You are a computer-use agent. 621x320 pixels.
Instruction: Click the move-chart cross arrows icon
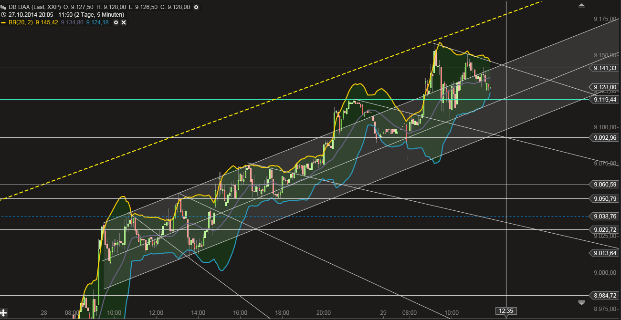4,314
